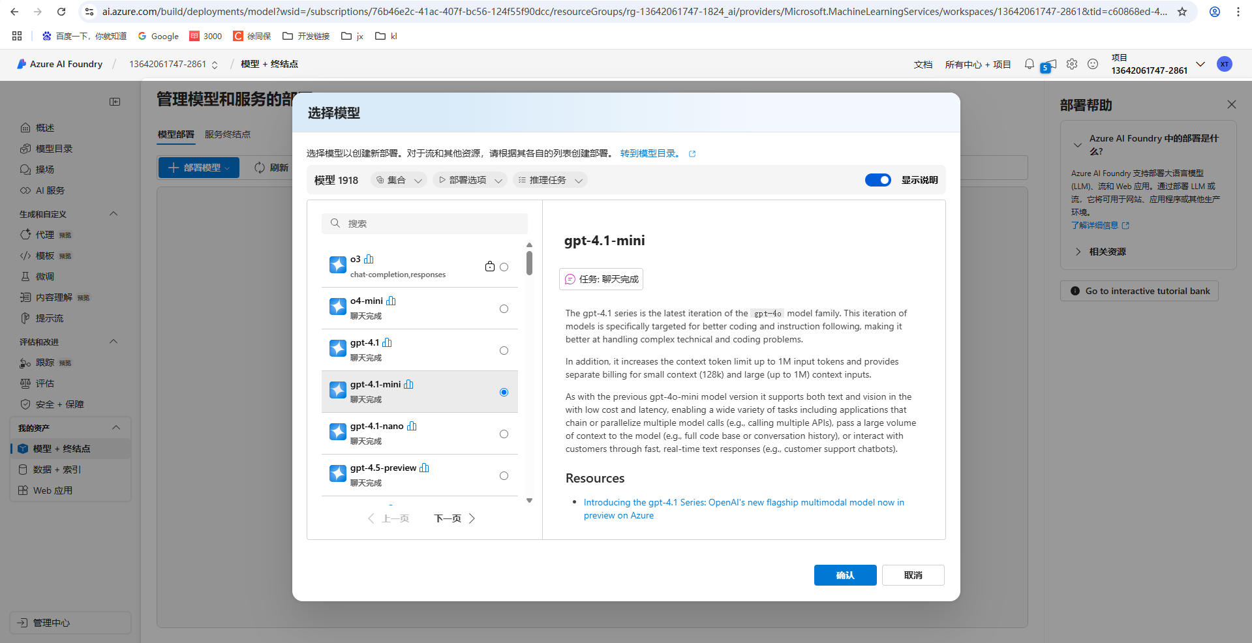Click the scrollbar down arrow in model list
This screenshot has height=643, width=1252.
(529, 500)
